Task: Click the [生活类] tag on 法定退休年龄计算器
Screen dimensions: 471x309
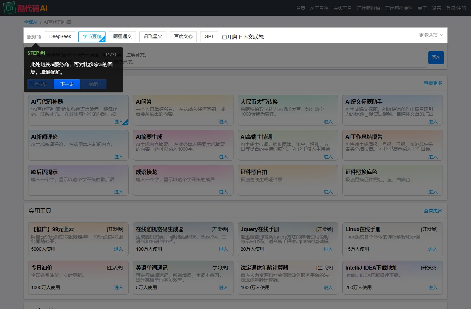Action: [x=324, y=268]
